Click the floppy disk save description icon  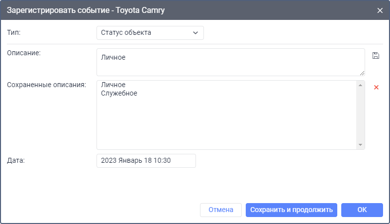click(376, 55)
